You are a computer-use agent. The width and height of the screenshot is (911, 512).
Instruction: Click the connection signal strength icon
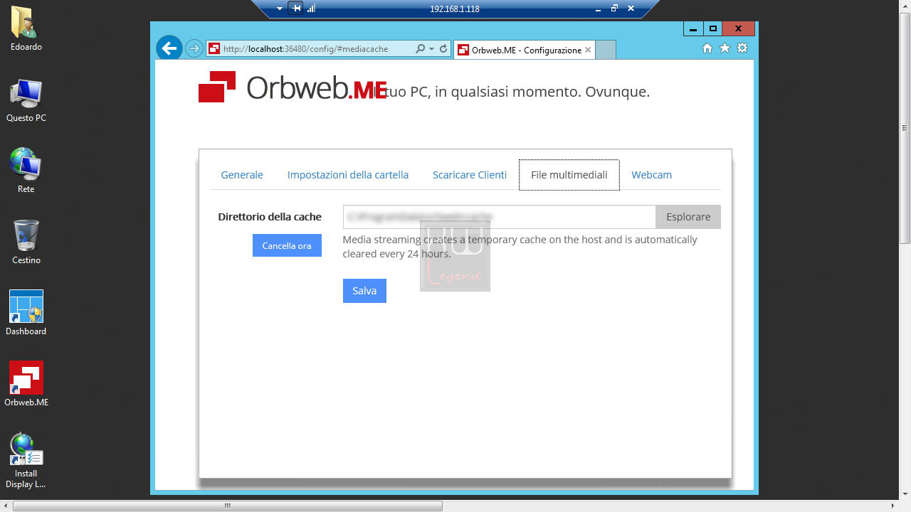point(311,9)
